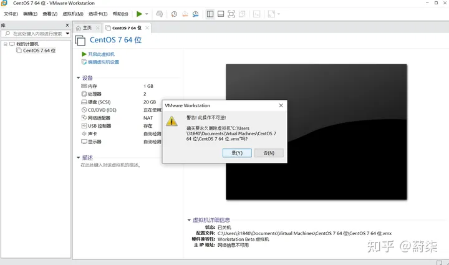Image resolution: width=449 pixels, height=265 pixels.
Task: Open the power options dropdown arrow
Action: pos(147,14)
